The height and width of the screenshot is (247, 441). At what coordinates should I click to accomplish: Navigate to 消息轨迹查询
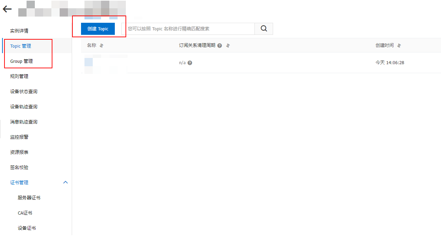coord(24,122)
